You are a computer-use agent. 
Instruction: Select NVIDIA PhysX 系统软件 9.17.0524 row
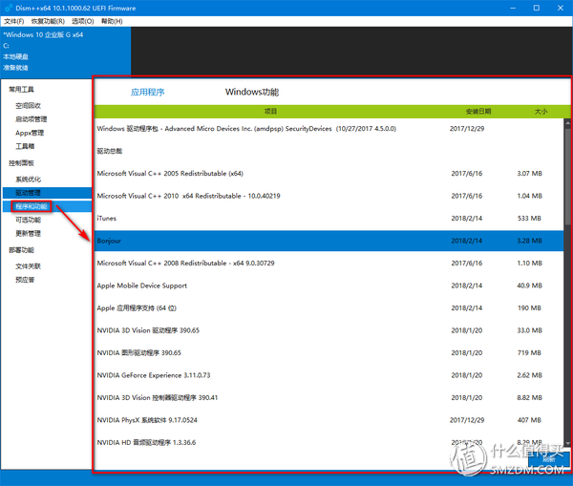point(329,420)
